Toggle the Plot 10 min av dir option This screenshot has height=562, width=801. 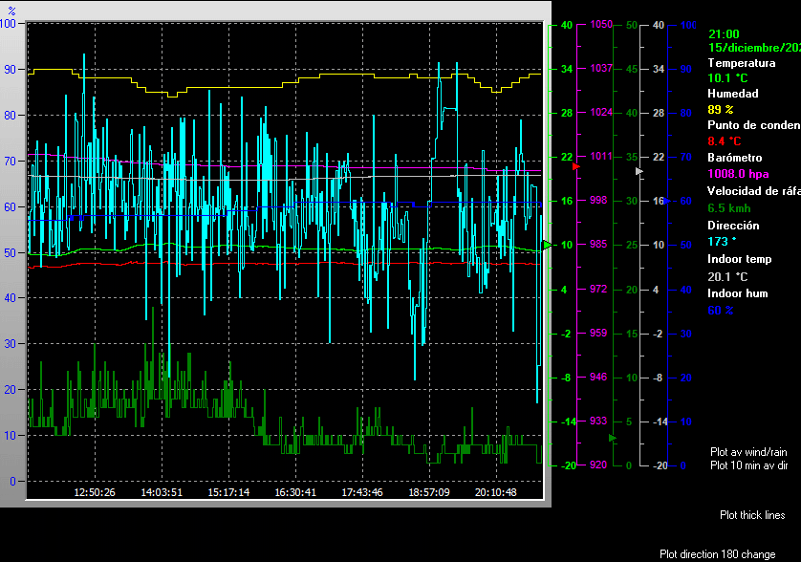[x=747, y=465]
